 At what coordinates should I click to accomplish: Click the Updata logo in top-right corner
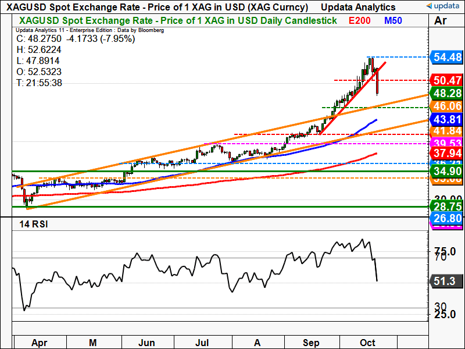(x=444, y=6)
